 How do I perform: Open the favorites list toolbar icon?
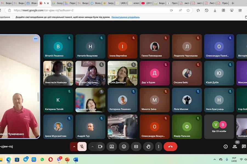198,10
